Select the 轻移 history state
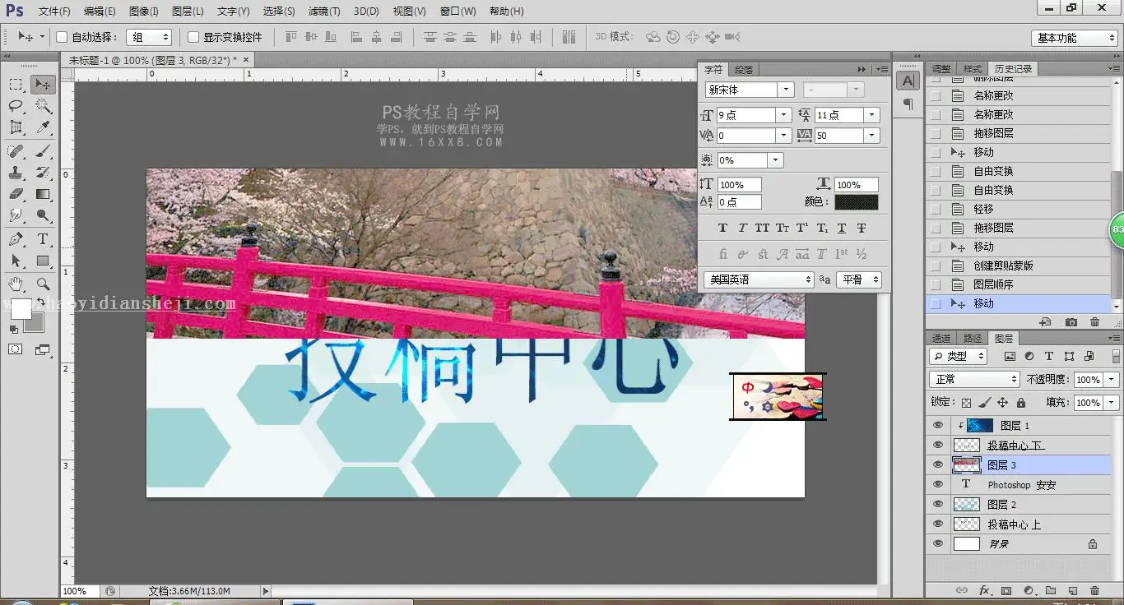 [1018, 209]
